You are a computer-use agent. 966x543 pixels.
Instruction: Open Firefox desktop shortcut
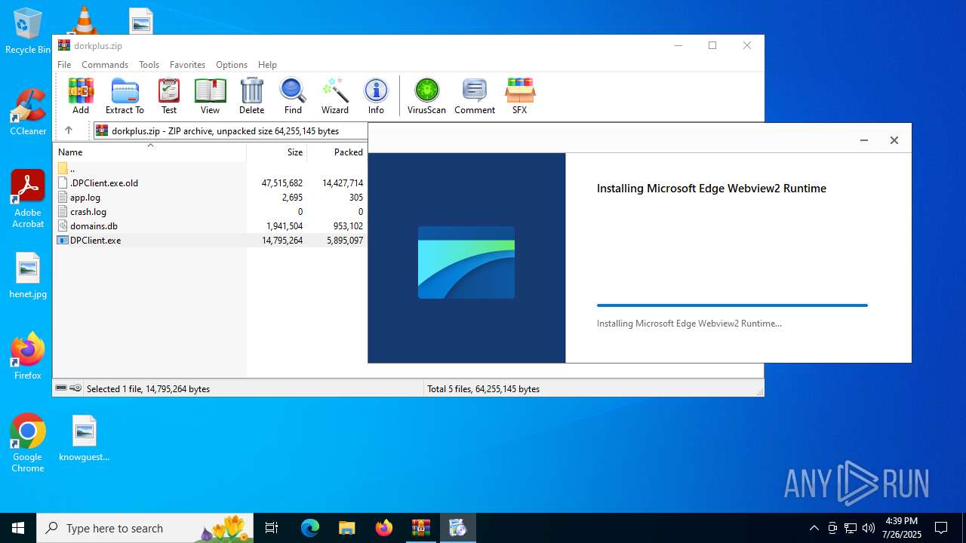tap(28, 356)
